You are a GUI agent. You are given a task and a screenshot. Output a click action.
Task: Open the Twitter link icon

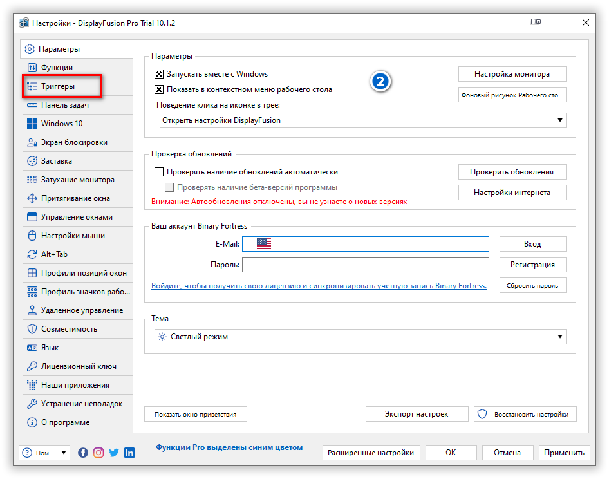tap(114, 453)
